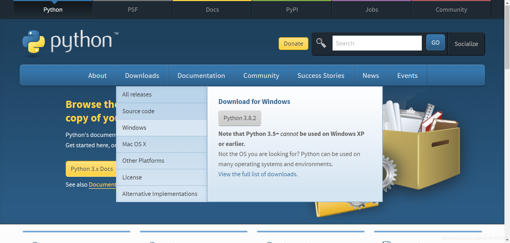Open the News navigation item
510x243 pixels.
coord(371,76)
